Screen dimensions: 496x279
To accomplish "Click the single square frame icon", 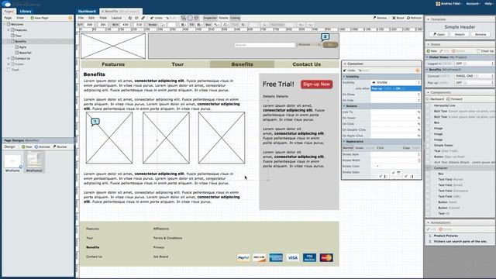I will pos(190,18).
